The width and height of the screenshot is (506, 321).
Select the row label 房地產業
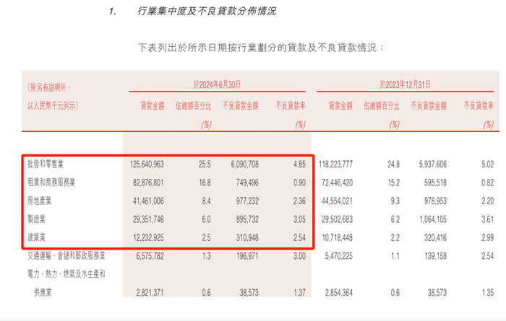coord(39,201)
